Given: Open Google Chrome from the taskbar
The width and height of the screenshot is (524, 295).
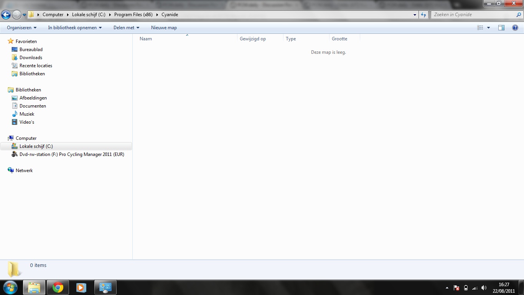Looking at the screenshot, I should [58, 287].
